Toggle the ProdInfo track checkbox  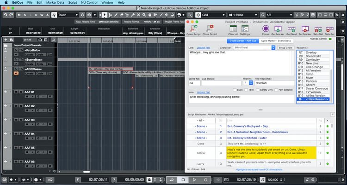[x=16, y=54]
